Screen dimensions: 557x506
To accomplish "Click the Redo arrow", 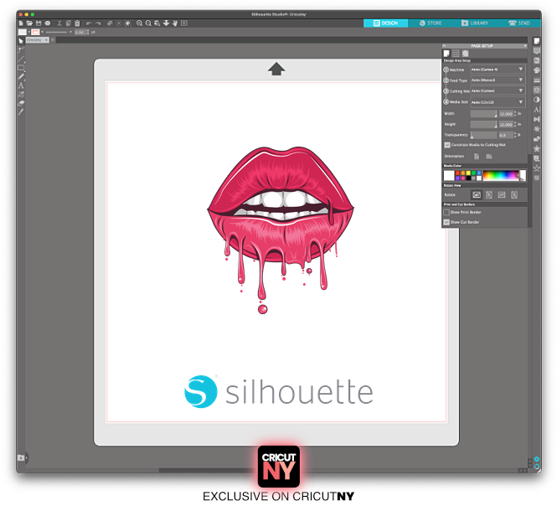I will pyautogui.click(x=98, y=23).
